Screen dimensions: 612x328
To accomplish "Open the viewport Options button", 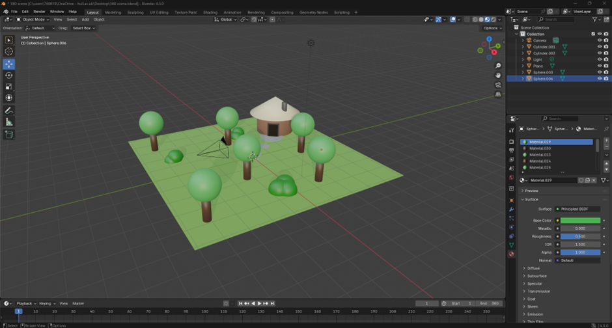I will [492, 28].
